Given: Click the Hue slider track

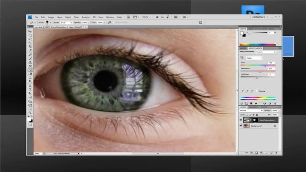Looking at the screenshot, I should point(258,65).
